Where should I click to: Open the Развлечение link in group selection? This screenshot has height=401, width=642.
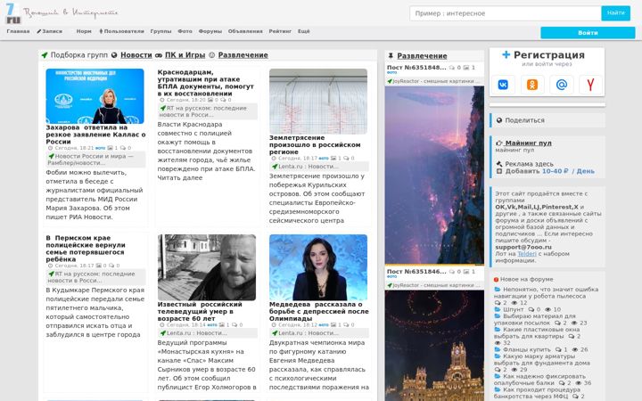coord(243,55)
